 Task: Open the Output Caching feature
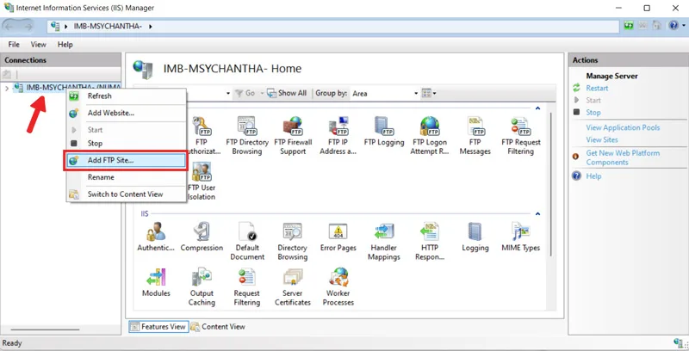point(202,287)
